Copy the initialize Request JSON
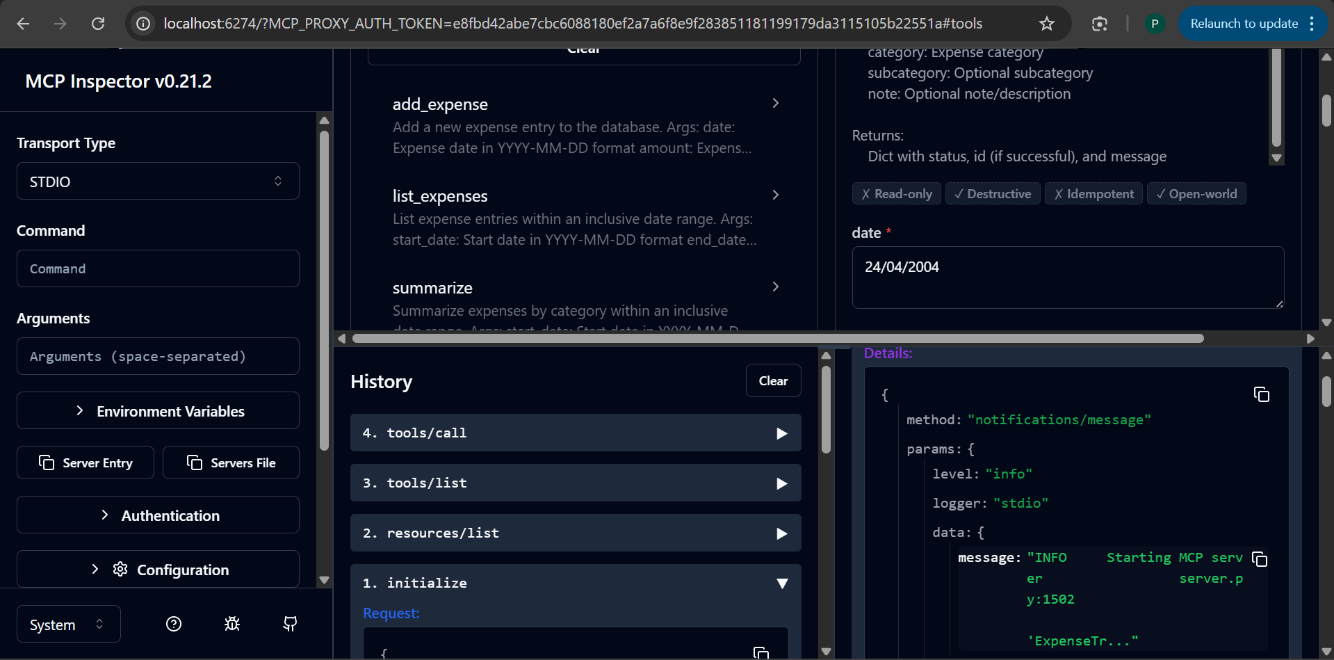Image resolution: width=1334 pixels, height=660 pixels. click(760, 652)
